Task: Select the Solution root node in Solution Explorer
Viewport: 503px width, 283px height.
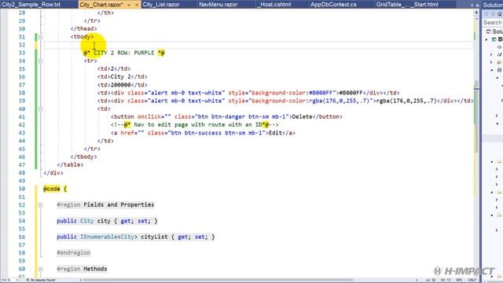Action: 494,31
